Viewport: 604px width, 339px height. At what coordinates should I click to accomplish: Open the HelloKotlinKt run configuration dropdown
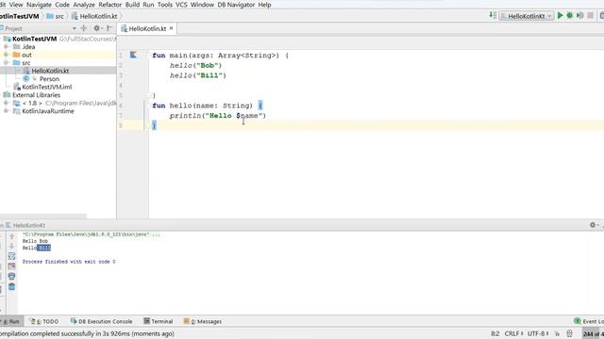coord(527,16)
